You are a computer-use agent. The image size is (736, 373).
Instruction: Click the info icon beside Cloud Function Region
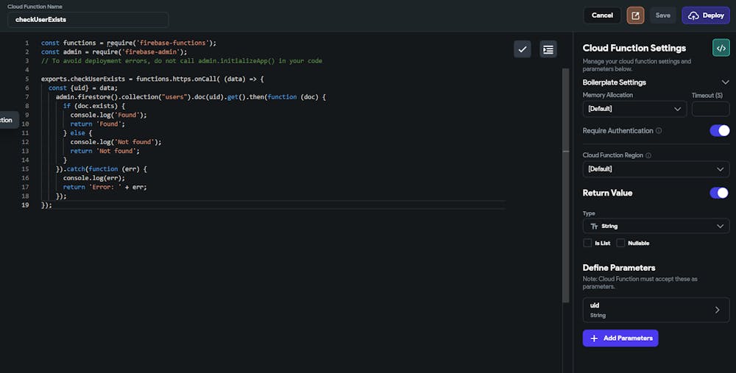[x=648, y=156]
